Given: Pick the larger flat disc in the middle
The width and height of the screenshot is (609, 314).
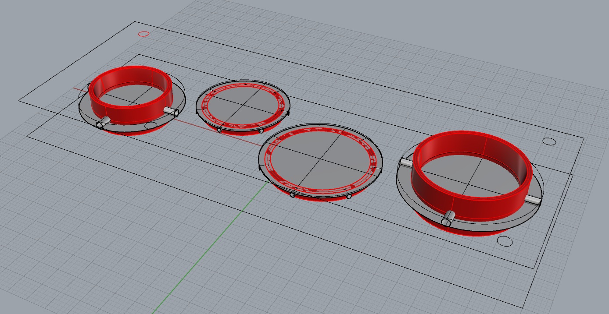Looking at the screenshot, I should pyautogui.click(x=321, y=160).
